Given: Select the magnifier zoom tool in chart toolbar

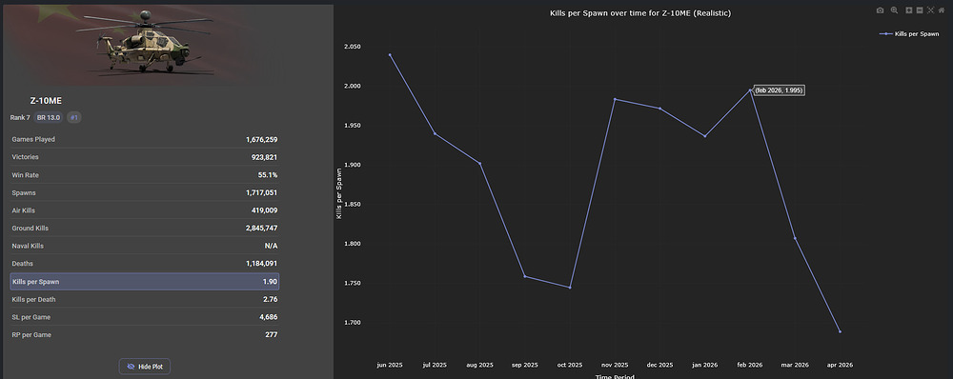Looking at the screenshot, I should 894,10.
